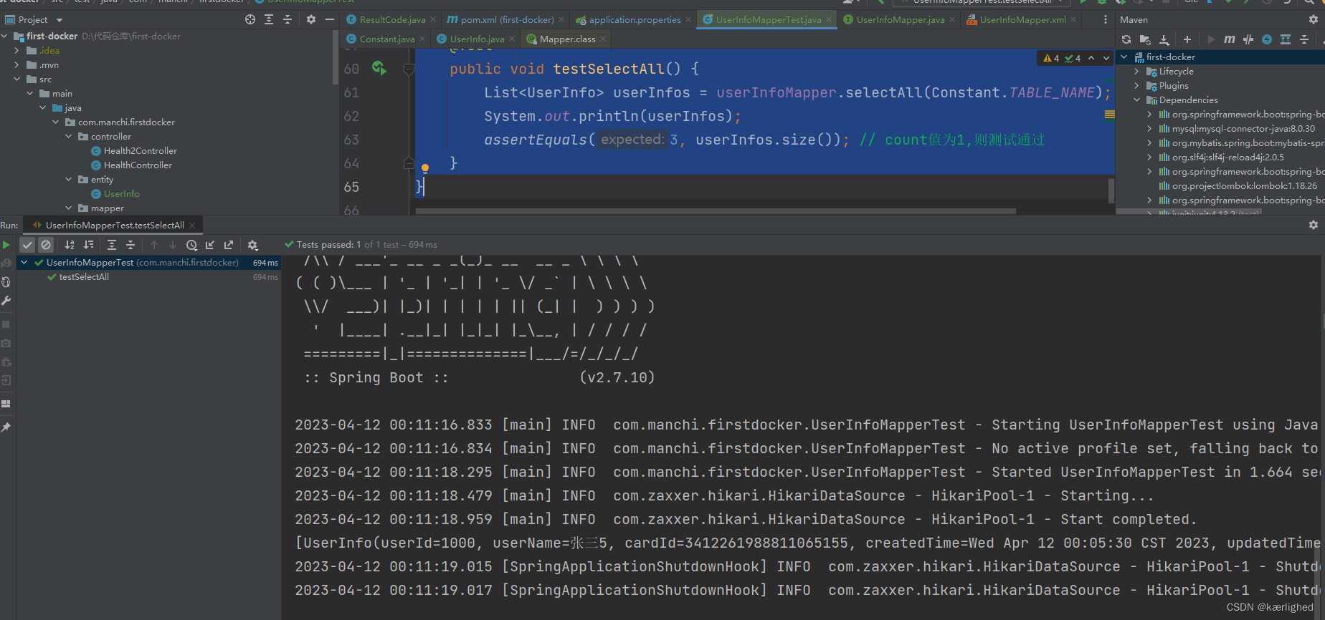Import test results icon in Run toolbar
The image size is (1325, 620).
pos(210,245)
